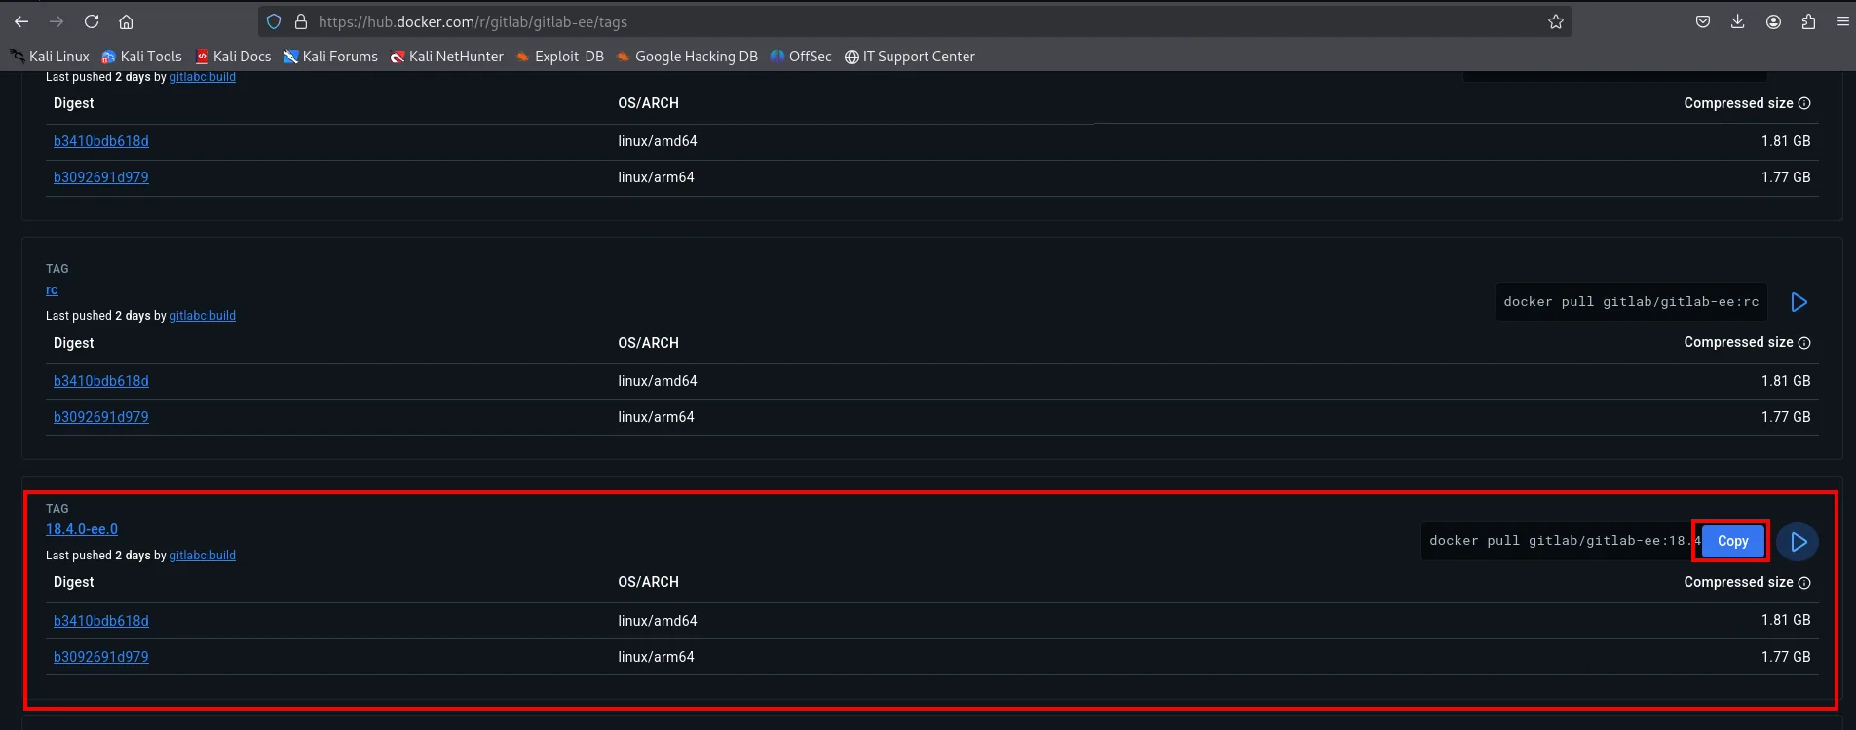The width and height of the screenshot is (1856, 730).
Task: Open the Kali Docs bookmark
Action: (233, 57)
